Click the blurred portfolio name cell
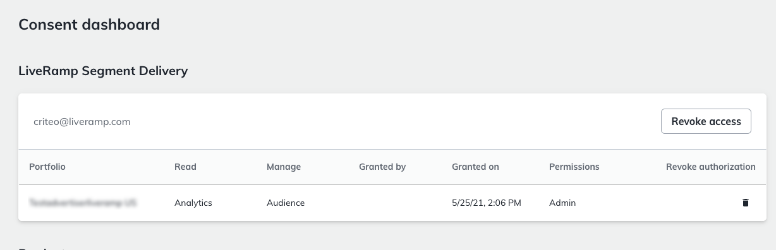This screenshot has width=776, height=250. pos(83,203)
